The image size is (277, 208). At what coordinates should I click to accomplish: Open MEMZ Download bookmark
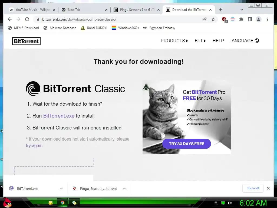[23, 28]
